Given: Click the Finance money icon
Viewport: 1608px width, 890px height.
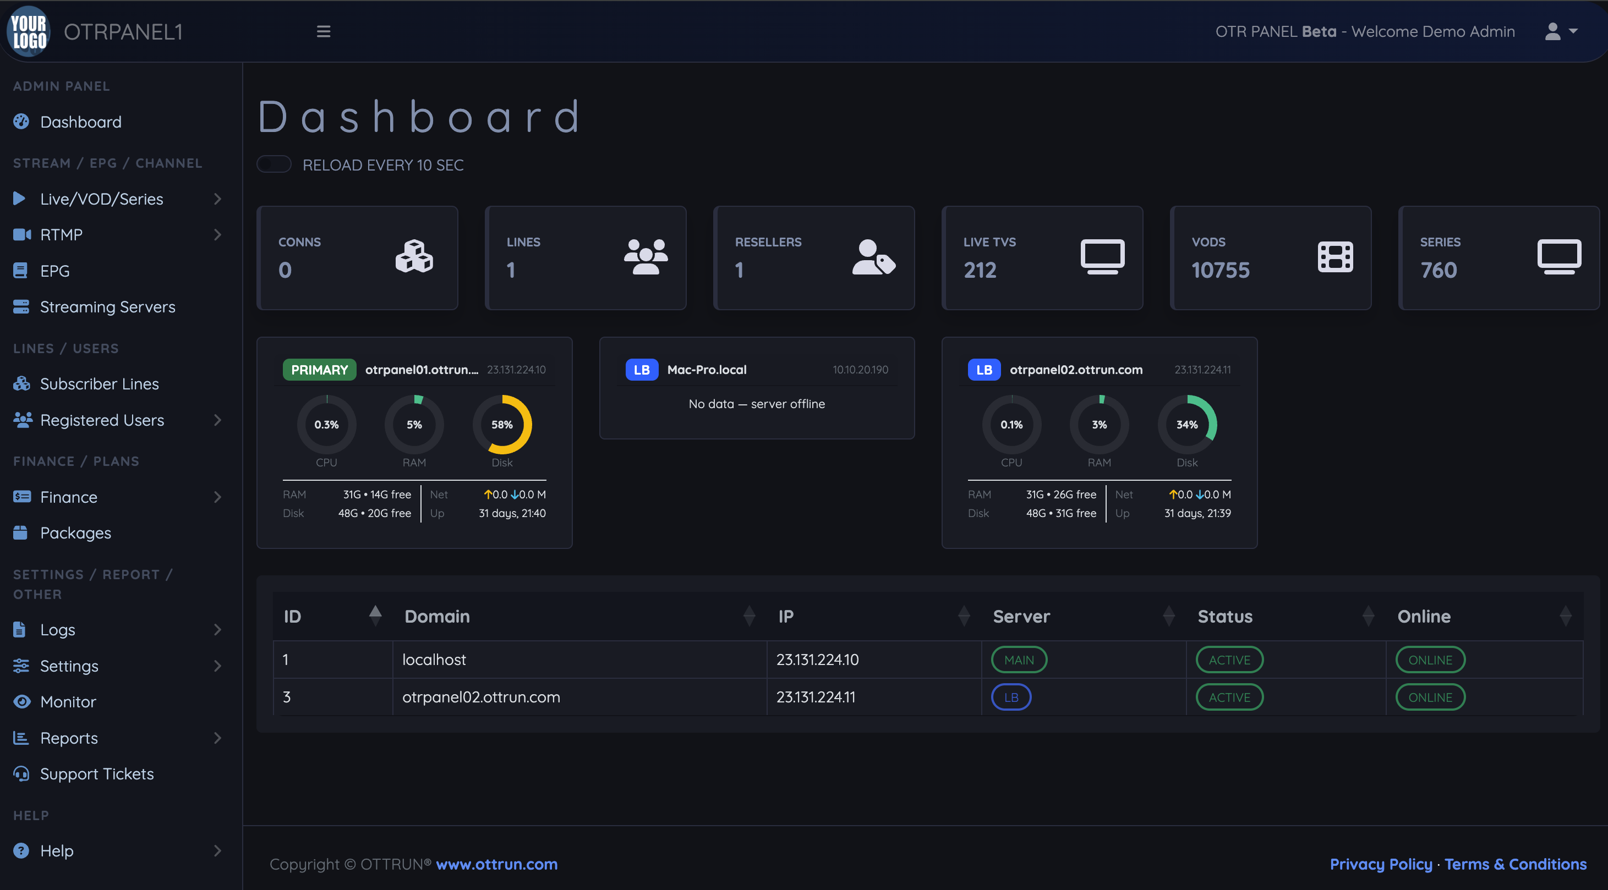Looking at the screenshot, I should pos(22,497).
